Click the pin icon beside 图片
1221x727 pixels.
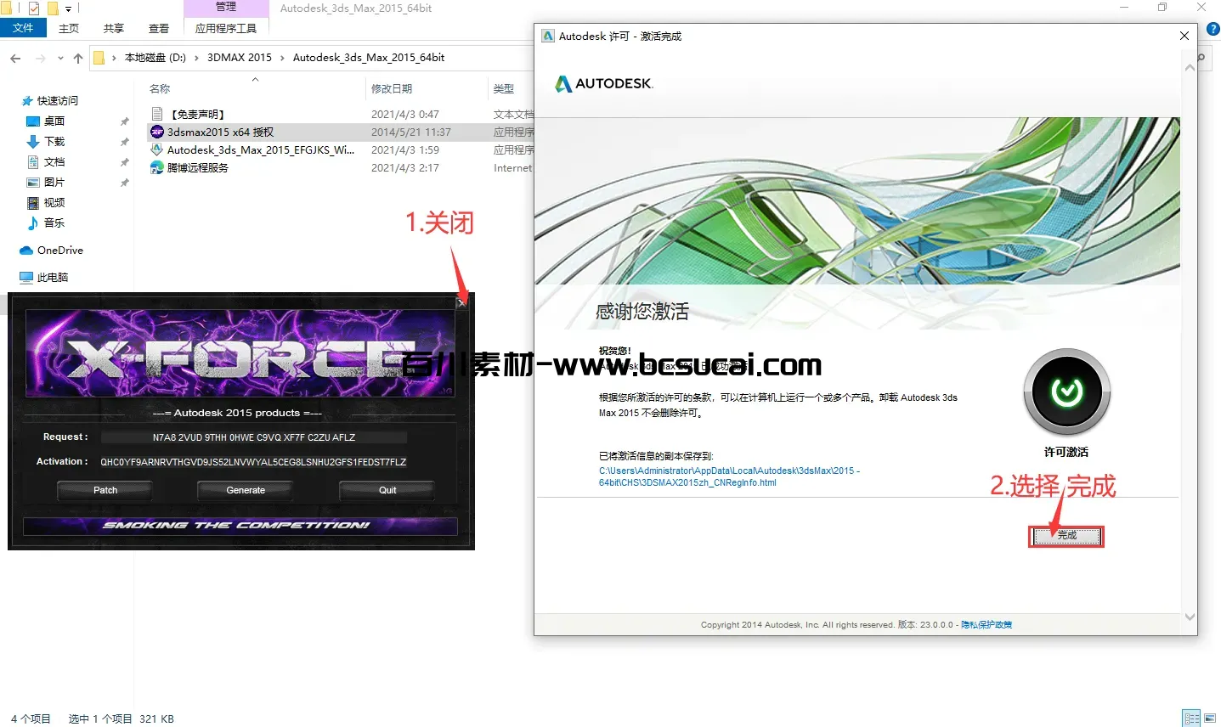coord(125,183)
